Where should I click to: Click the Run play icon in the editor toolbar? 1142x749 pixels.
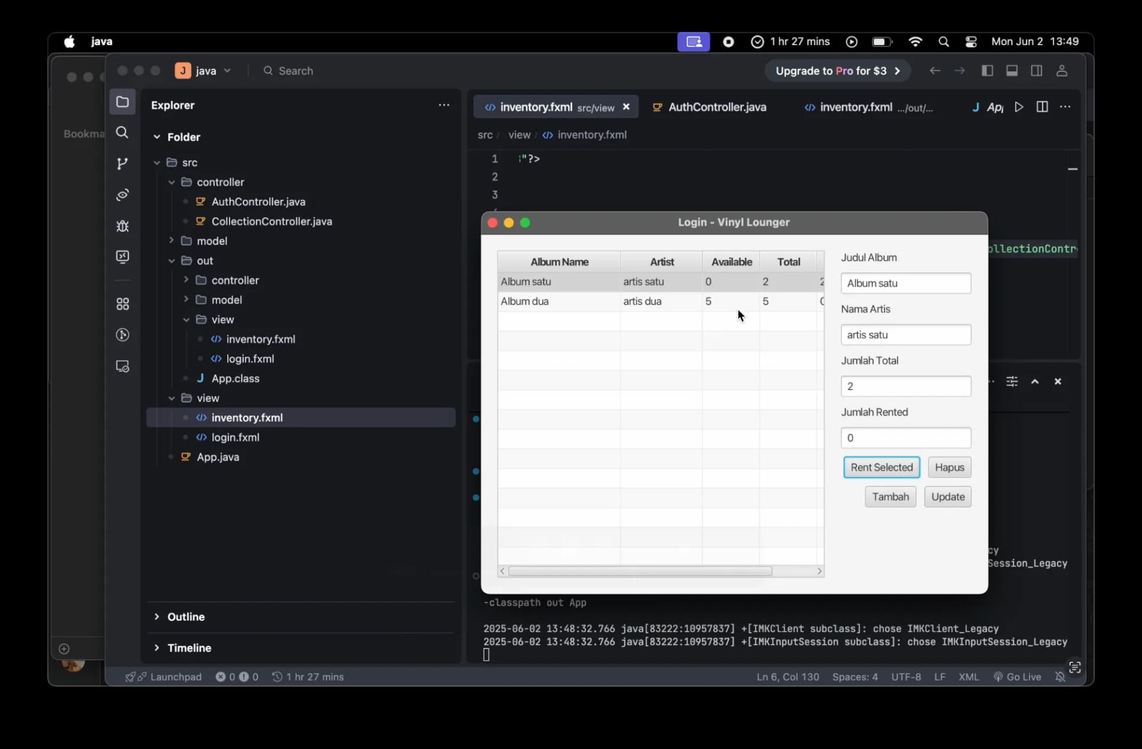1019,107
